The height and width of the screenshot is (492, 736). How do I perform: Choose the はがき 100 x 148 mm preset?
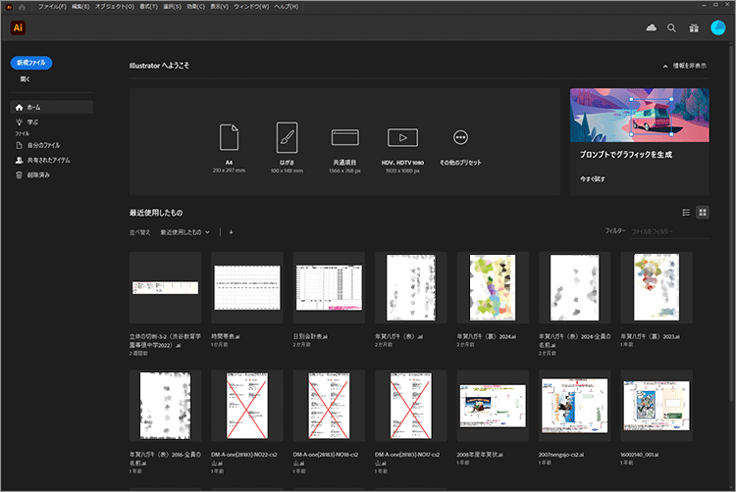click(287, 148)
